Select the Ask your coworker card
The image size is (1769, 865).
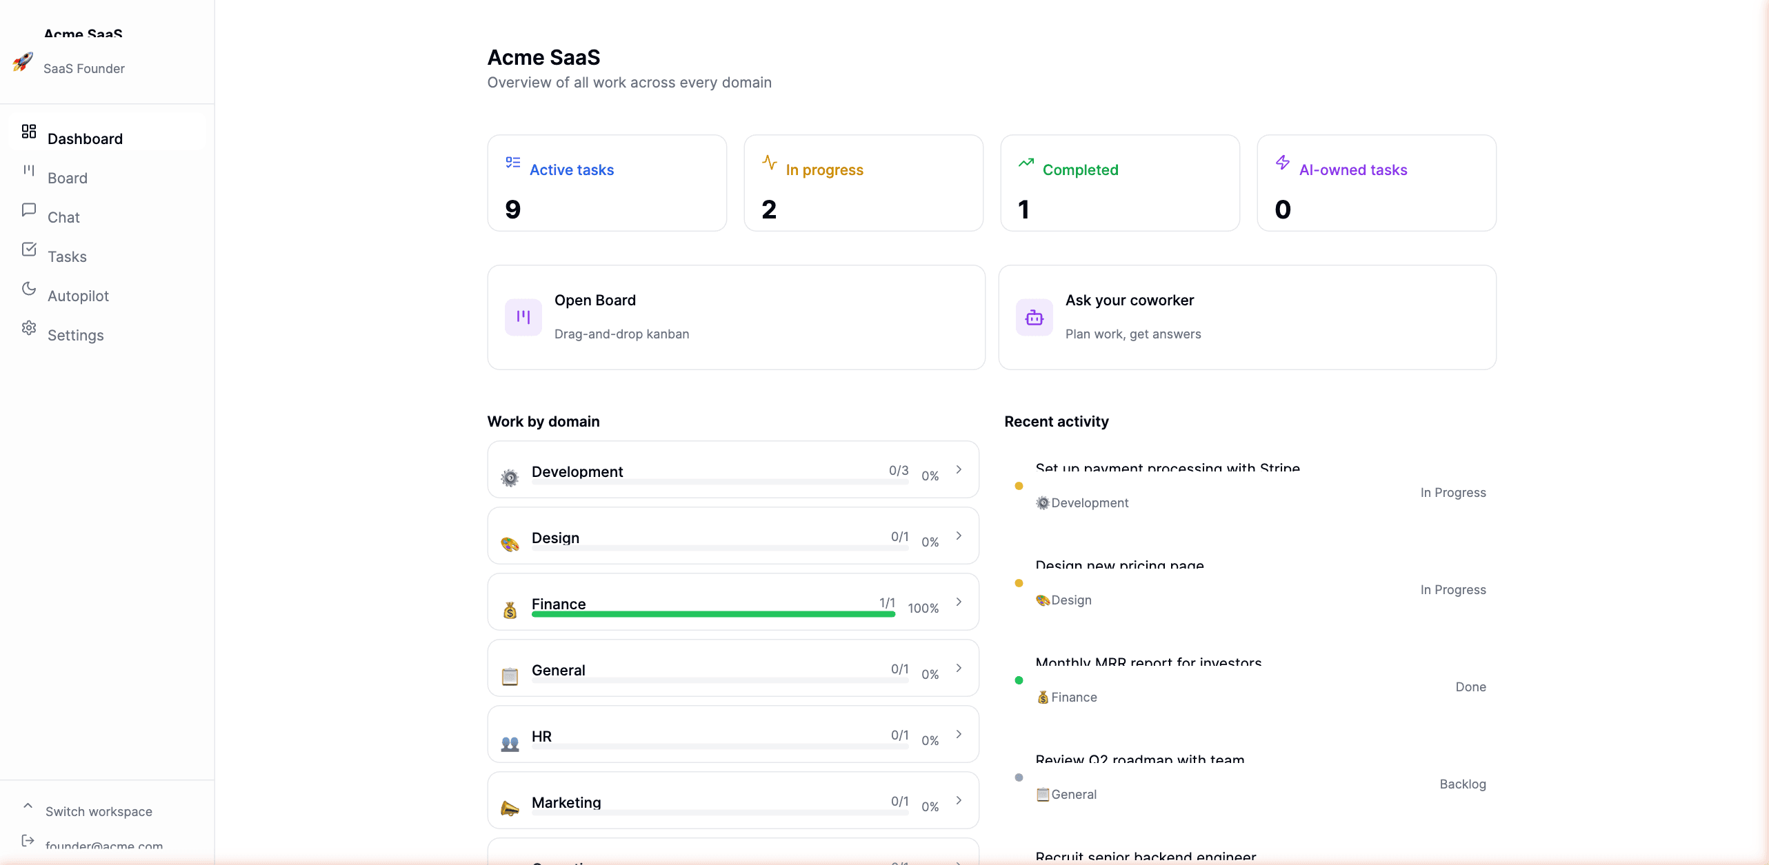coord(1247,317)
